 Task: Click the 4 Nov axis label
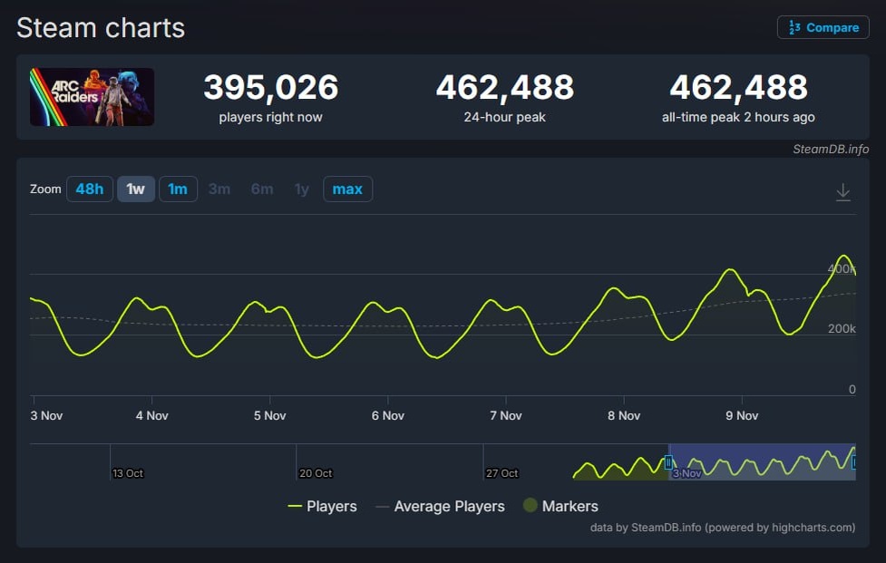[x=152, y=415]
